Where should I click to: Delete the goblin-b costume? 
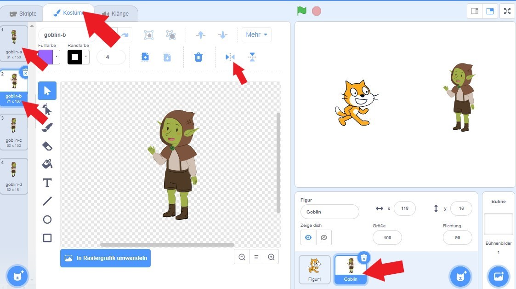(x=25, y=72)
